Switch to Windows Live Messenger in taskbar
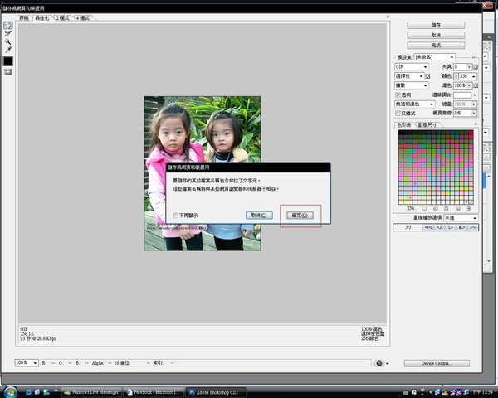Screen dimensions: 498x398 91,392
